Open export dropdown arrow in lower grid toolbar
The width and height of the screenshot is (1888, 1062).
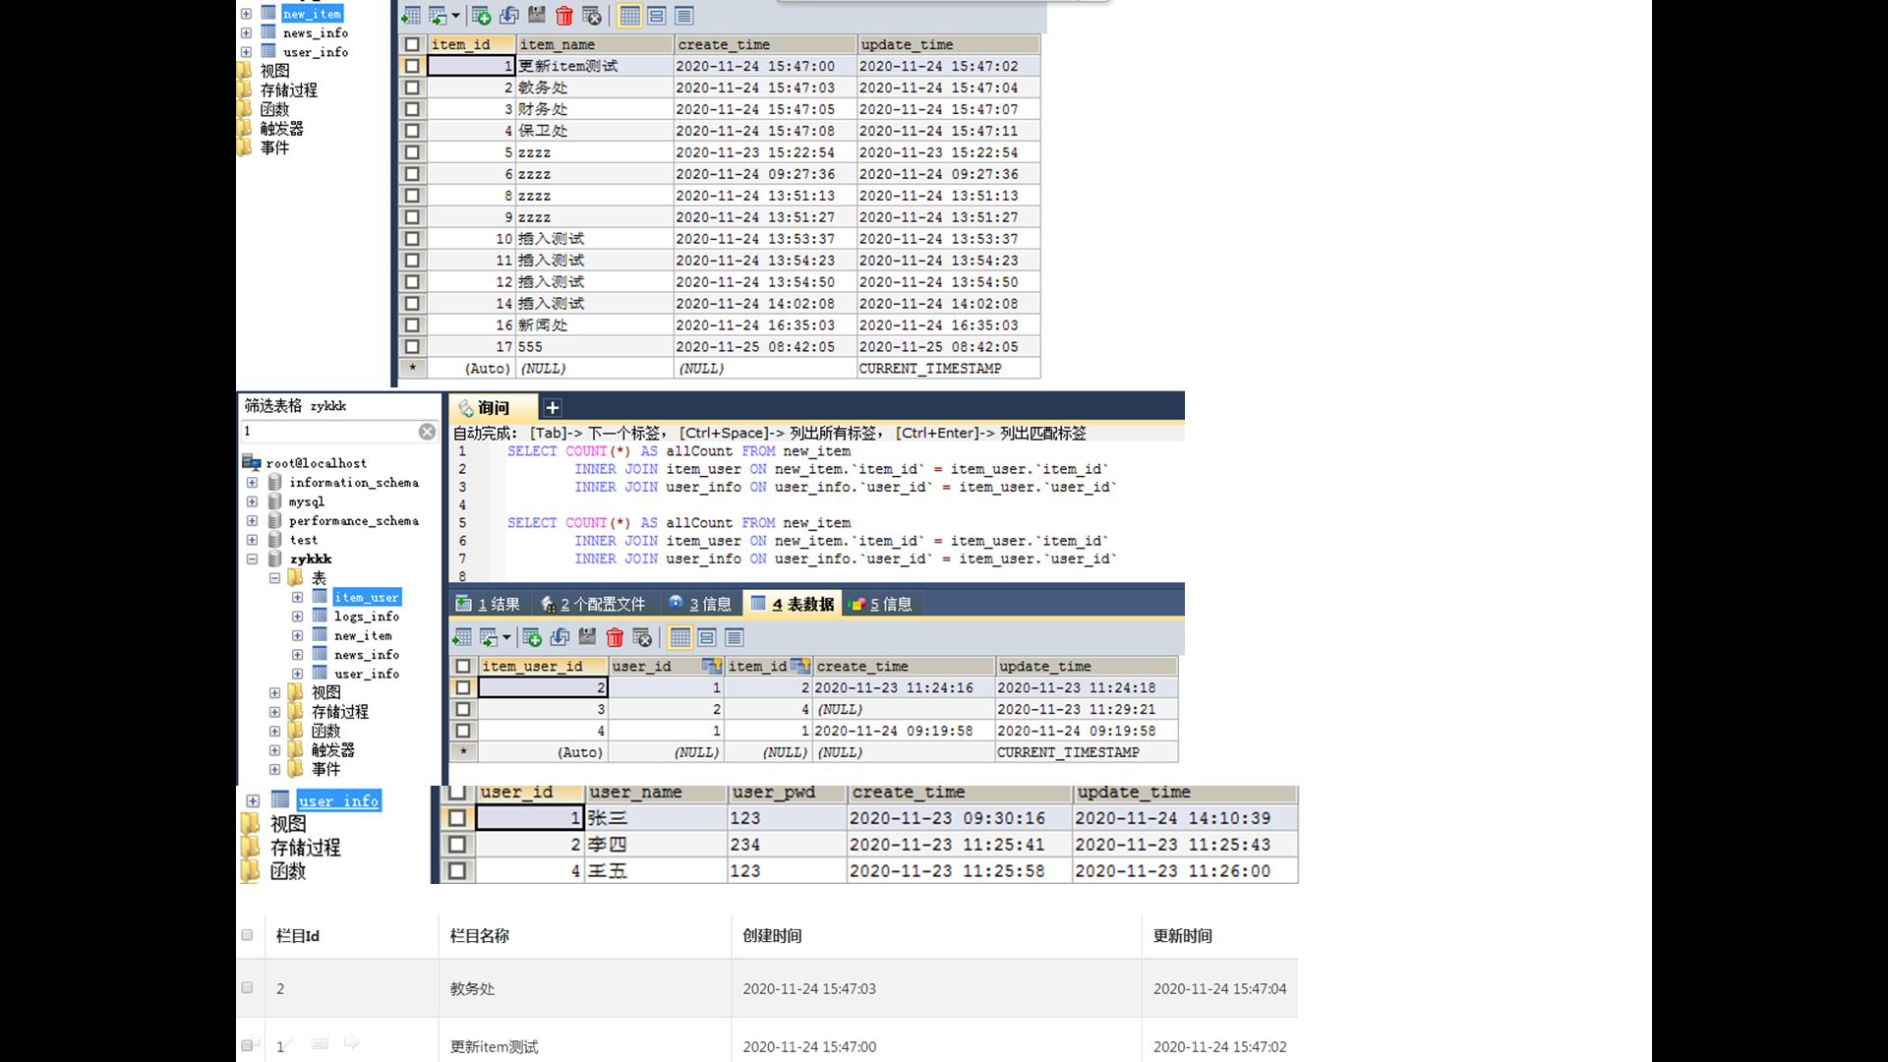click(x=506, y=638)
